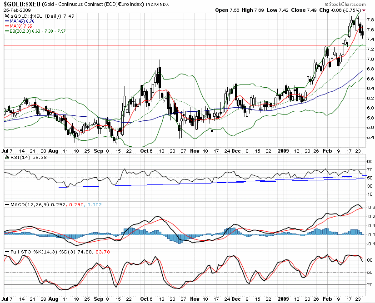
Task: Click the 2009 label on bottom time axis
Action: [x=283, y=299]
